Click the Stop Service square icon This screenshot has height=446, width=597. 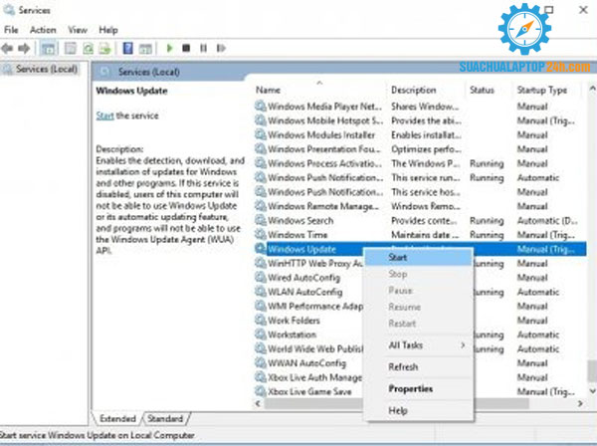(186, 48)
